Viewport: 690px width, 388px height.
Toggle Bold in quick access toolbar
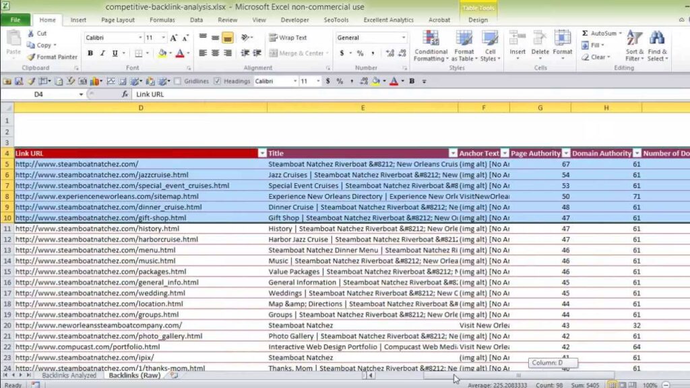pyautogui.click(x=412, y=82)
